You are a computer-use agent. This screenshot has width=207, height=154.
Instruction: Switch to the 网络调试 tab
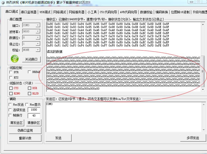[60, 12]
